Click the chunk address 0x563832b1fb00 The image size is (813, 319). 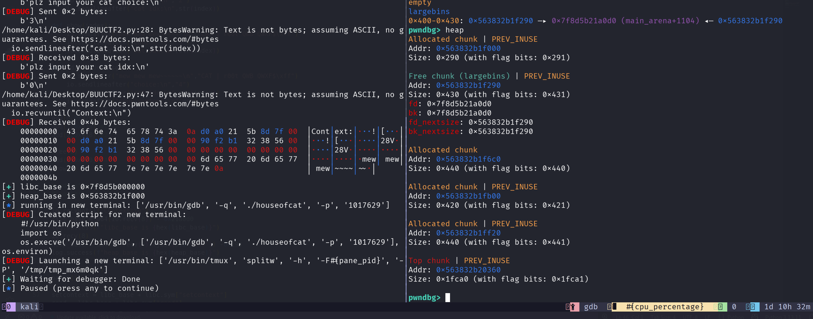coord(468,196)
